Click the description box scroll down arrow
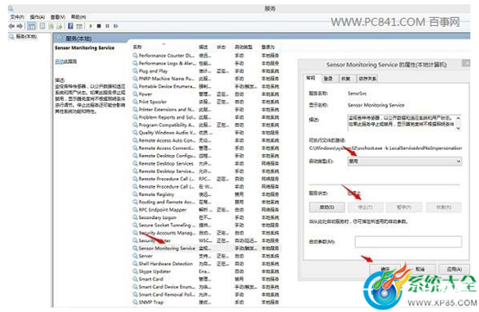This screenshot has width=479, height=312. [458, 128]
